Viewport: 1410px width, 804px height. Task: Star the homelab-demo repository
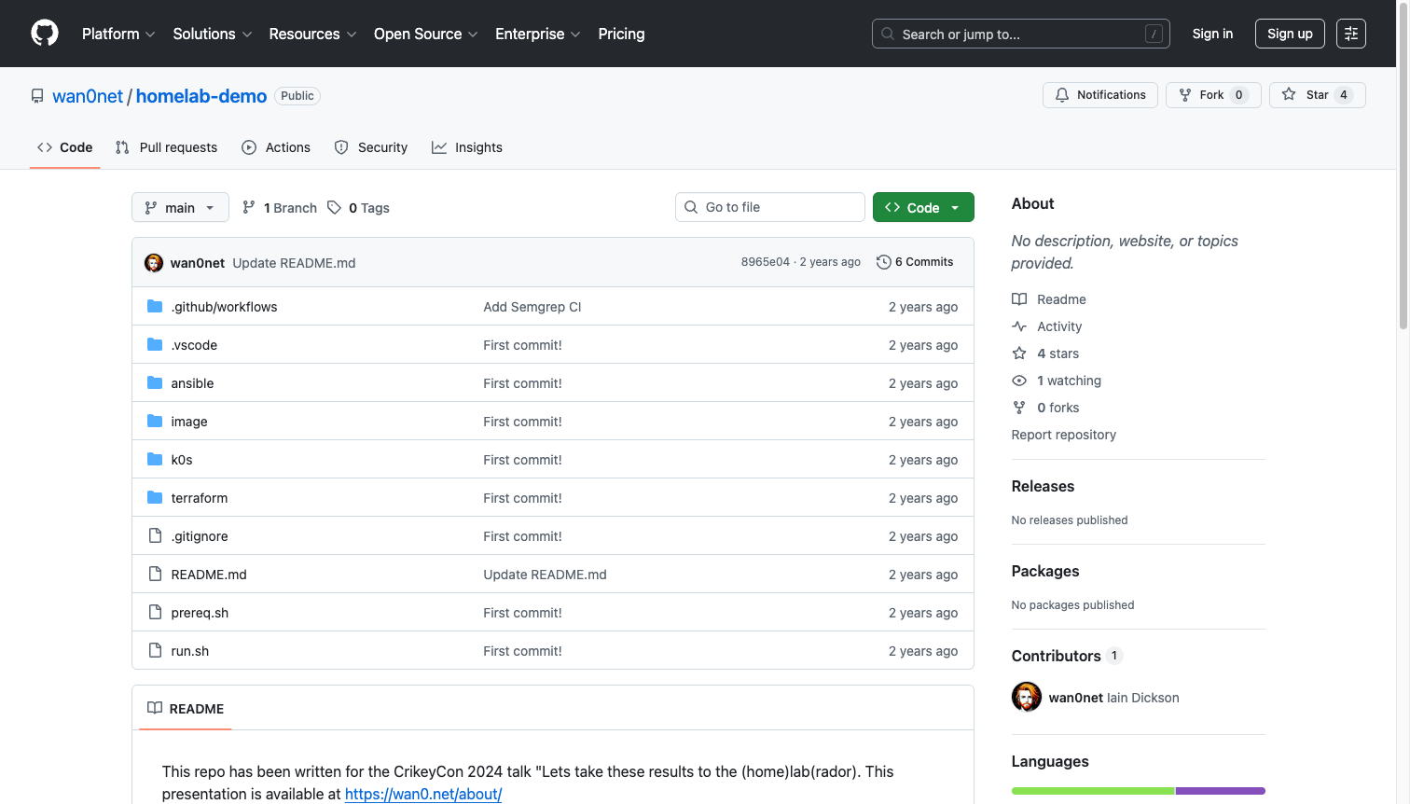pyautogui.click(x=1317, y=95)
